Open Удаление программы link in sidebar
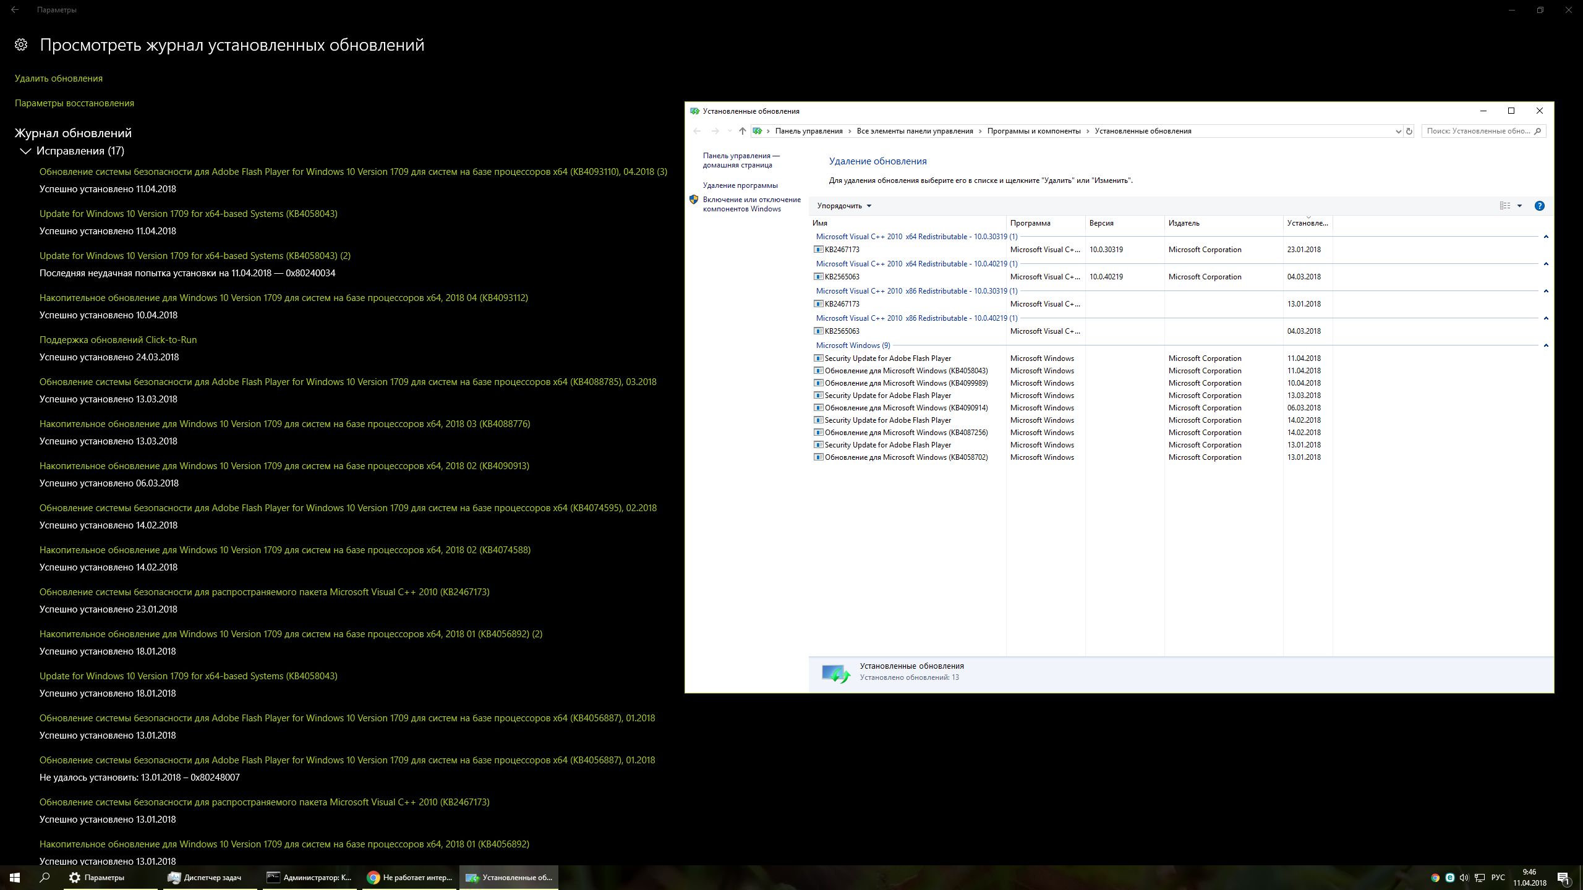 [x=740, y=185]
